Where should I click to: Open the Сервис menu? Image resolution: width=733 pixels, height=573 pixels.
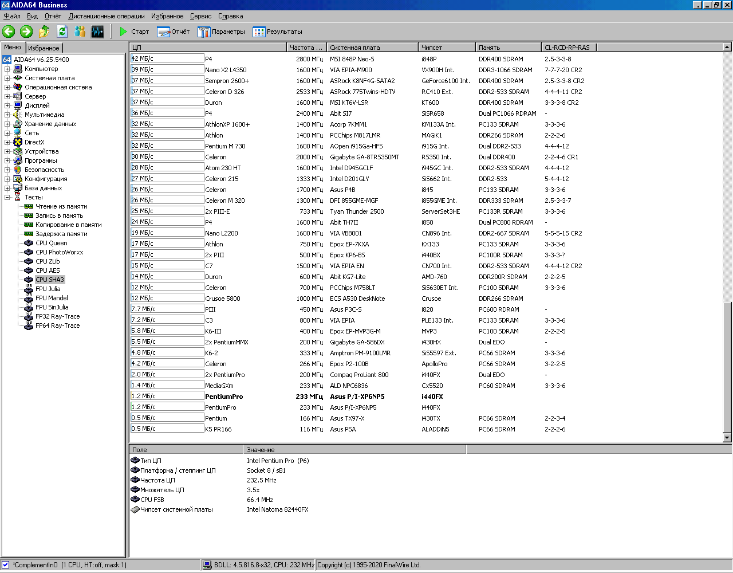coord(200,16)
